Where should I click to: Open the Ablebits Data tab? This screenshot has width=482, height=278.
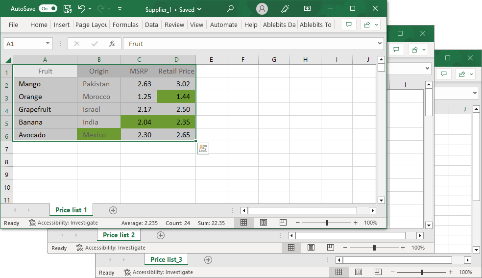[279, 25]
